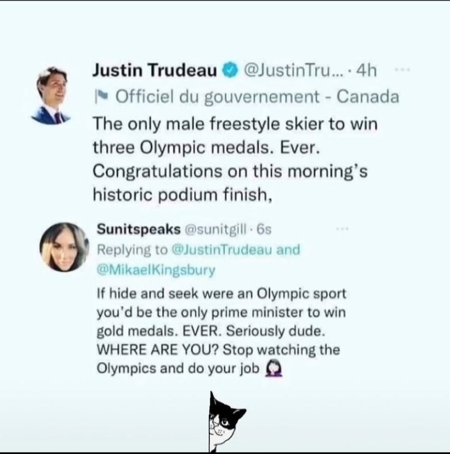Open the @MikaelKingsbury mention link

(156, 270)
